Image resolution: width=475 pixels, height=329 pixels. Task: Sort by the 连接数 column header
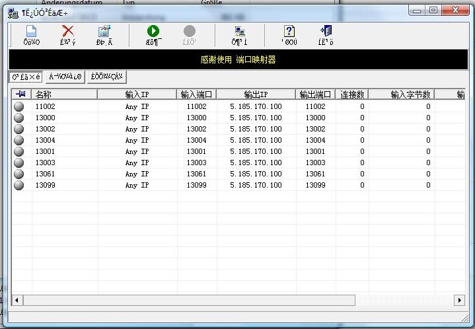pos(352,94)
